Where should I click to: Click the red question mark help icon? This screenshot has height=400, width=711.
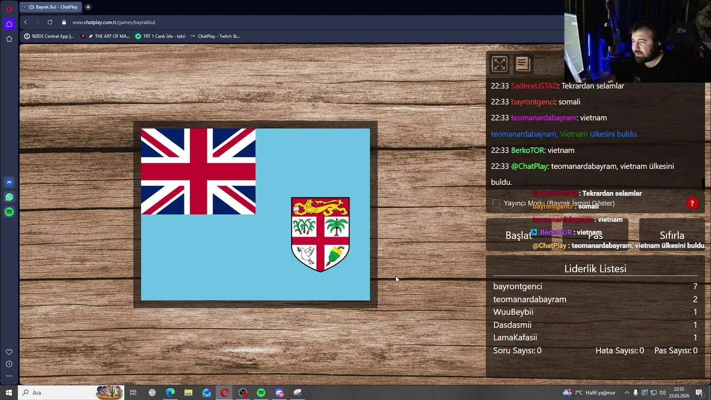click(x=692, y=203)
